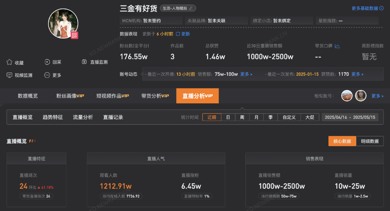The image size is (390, 211).
Task: Click the 关联品牌 暂未关联 field
Action: 216,21
